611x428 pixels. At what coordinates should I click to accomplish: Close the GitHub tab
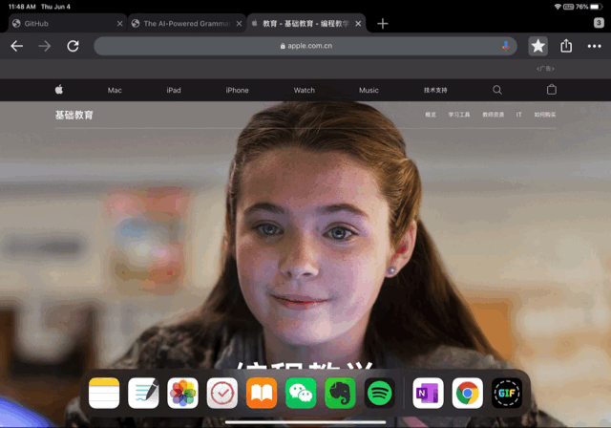[x=119, y=24]
